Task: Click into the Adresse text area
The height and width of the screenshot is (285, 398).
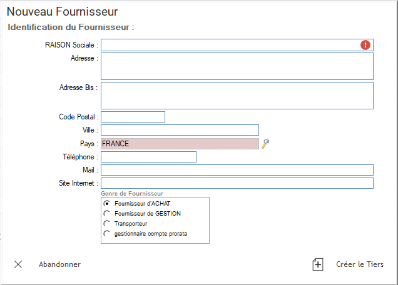Action: click(237, 66)
